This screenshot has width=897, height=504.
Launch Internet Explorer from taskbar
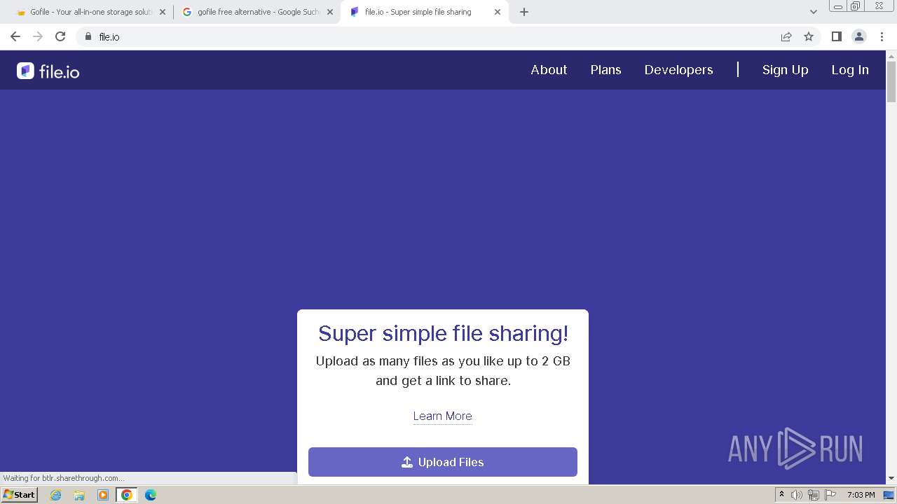(x=56, y=495)
